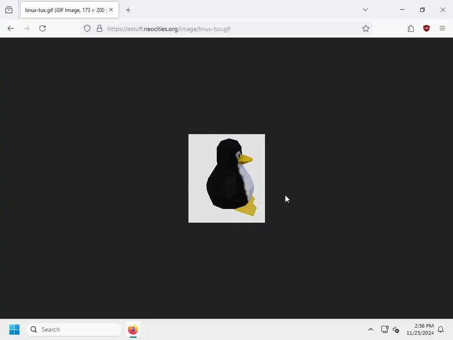Image resolution: width=453 pixels, height=340 pixels.
Task: Open a new tab with plus button
Action: tap(128, 10)
